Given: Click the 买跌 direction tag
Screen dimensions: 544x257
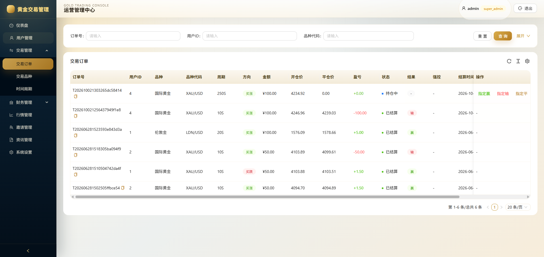Looking at the screenshot, I should click(249, 172).
